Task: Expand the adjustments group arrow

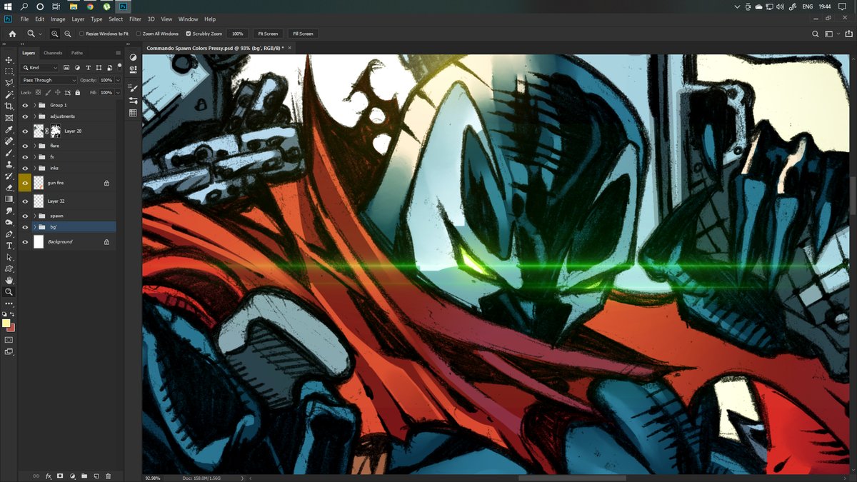Action: point(34,116)
